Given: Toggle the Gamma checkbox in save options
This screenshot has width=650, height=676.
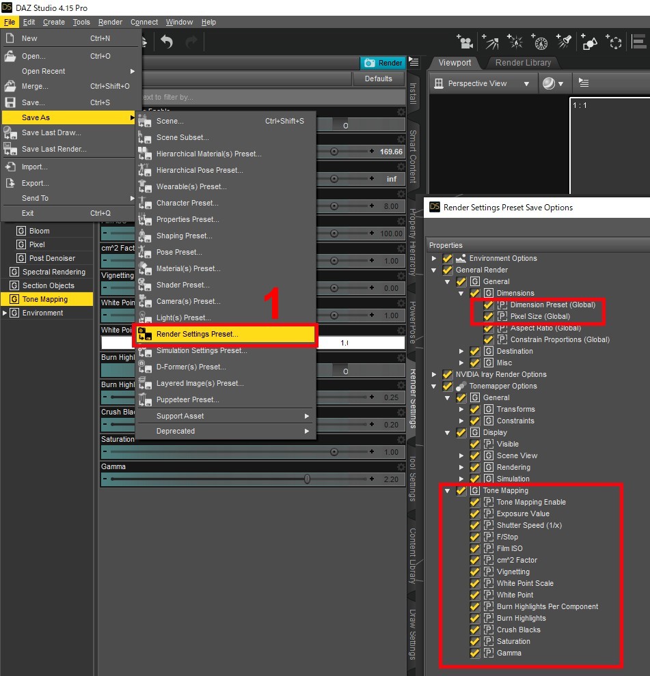Looking at the screenshot, I should click(475, 653).
